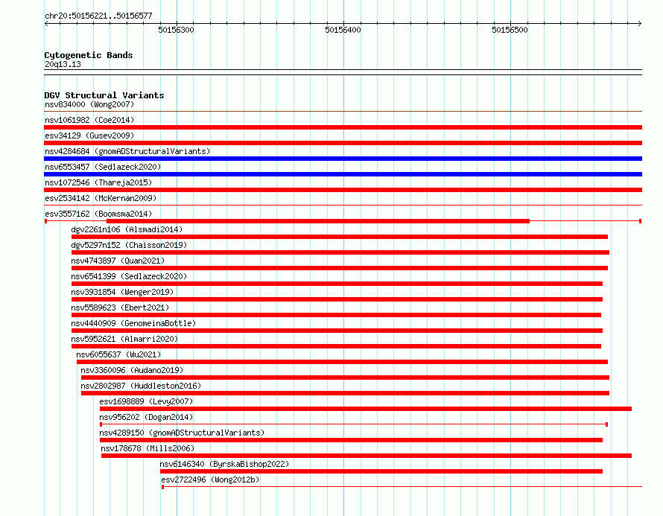
Task: Click the thick esv3557162 Boomsma2014 bar
Action: [x=318, y=221]
